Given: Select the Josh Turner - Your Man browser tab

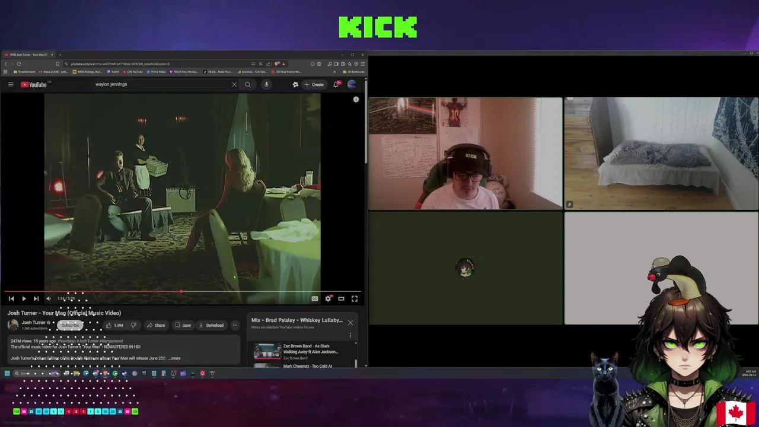Looking at the screenshot, I should [x=28, y=55].
